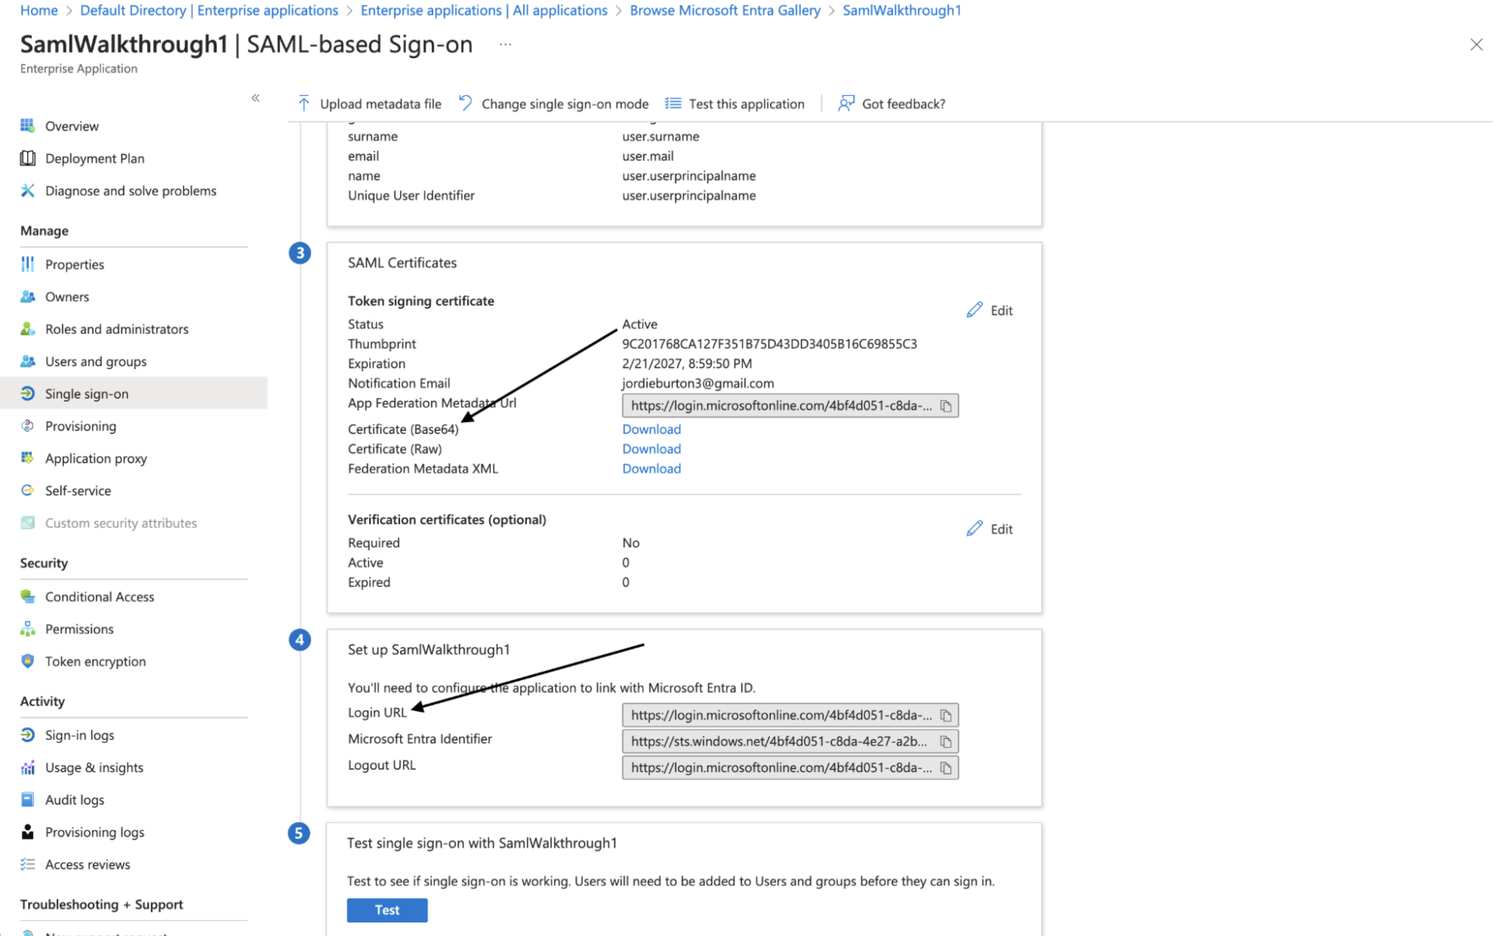This screenshot has width=1509, height=936.
Task: Click the certificate thumbprint value 9C201768CA127F351B75D43DD3405B16C69855C3
Action: coord(769,344)
